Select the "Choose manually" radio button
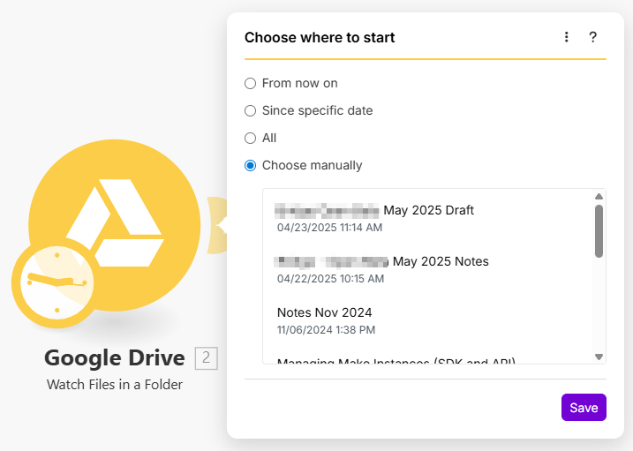Image resolution: width=633 pixels, height=451 pixels. [251, 165]
